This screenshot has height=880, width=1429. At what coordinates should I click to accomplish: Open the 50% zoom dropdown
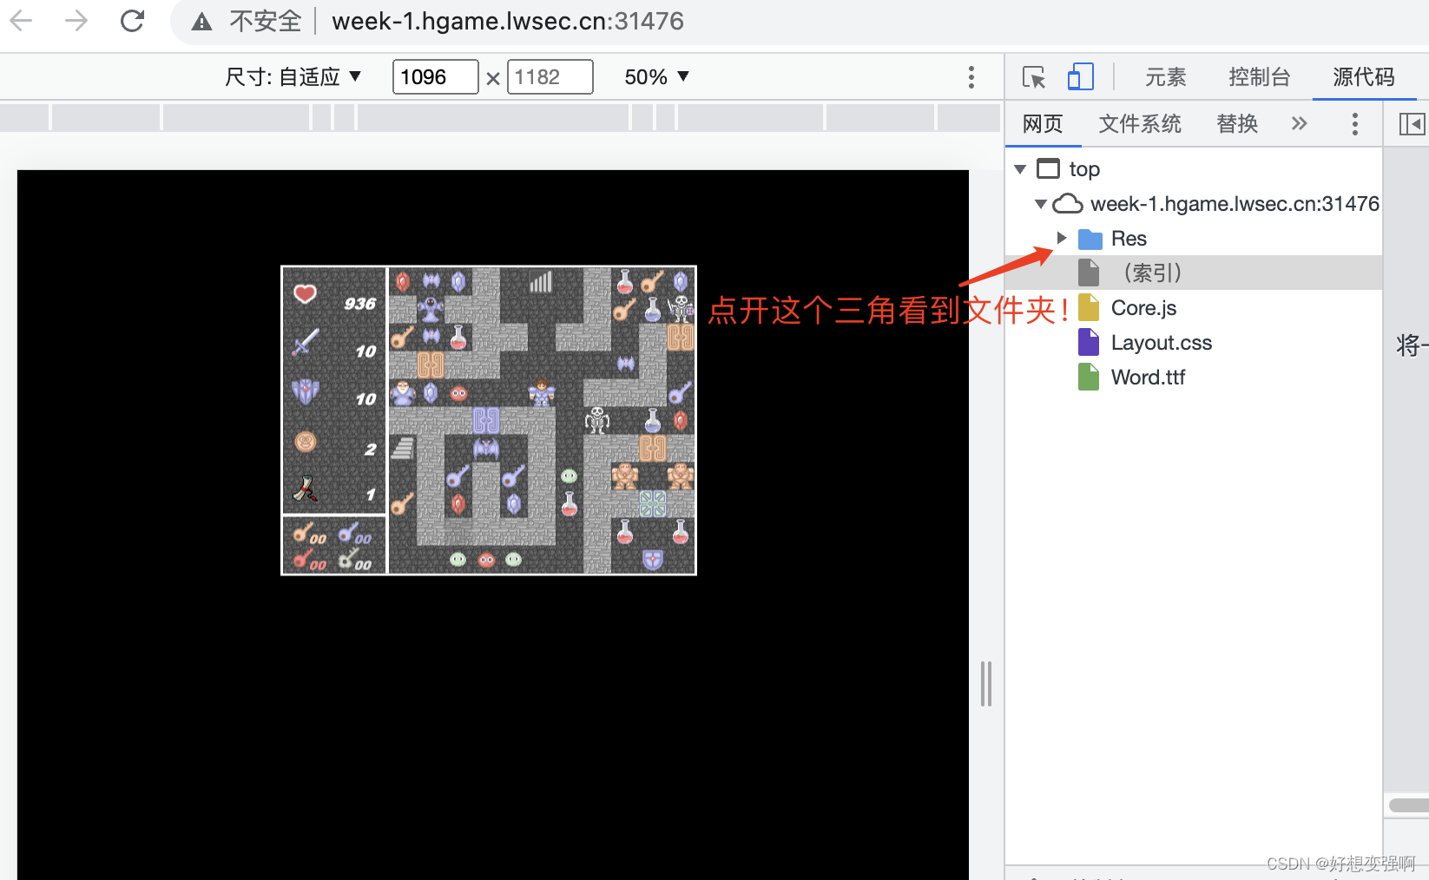point(656,77)
